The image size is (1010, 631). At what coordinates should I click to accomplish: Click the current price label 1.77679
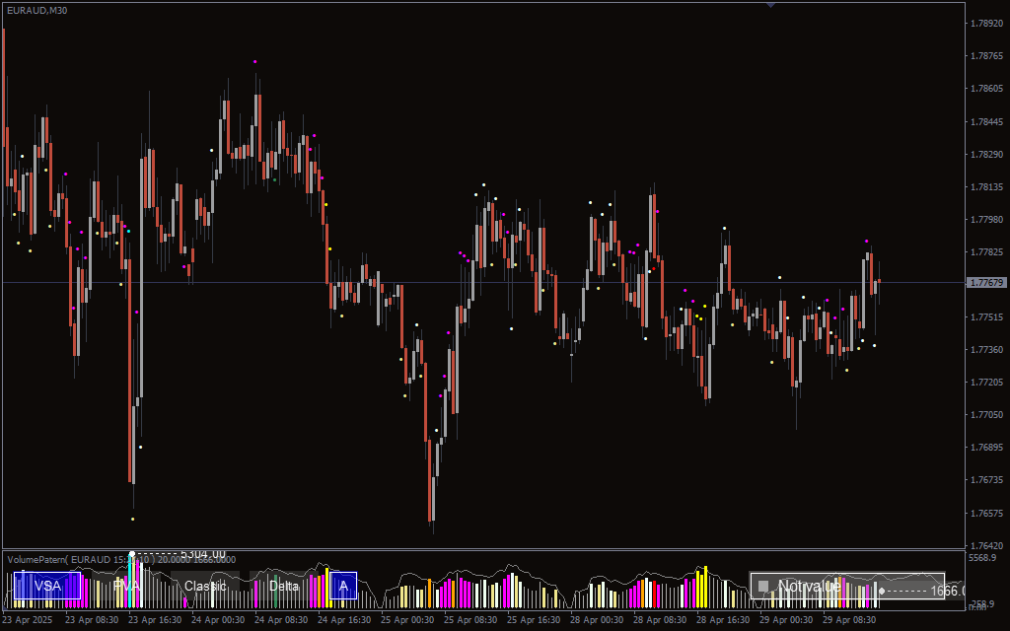(x=986, y=283)
